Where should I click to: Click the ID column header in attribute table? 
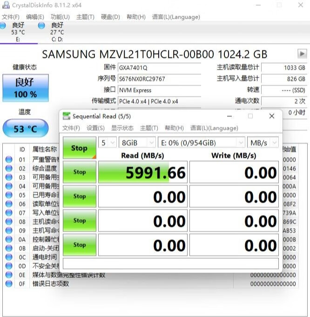pos(22,149)
